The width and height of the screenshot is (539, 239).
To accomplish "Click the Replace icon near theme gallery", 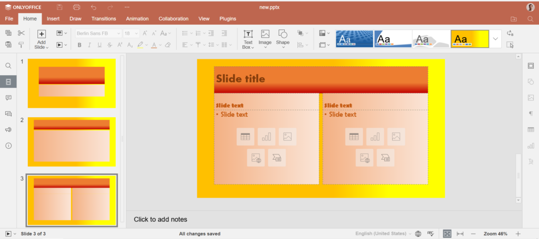I will click(x=510, y=33).
